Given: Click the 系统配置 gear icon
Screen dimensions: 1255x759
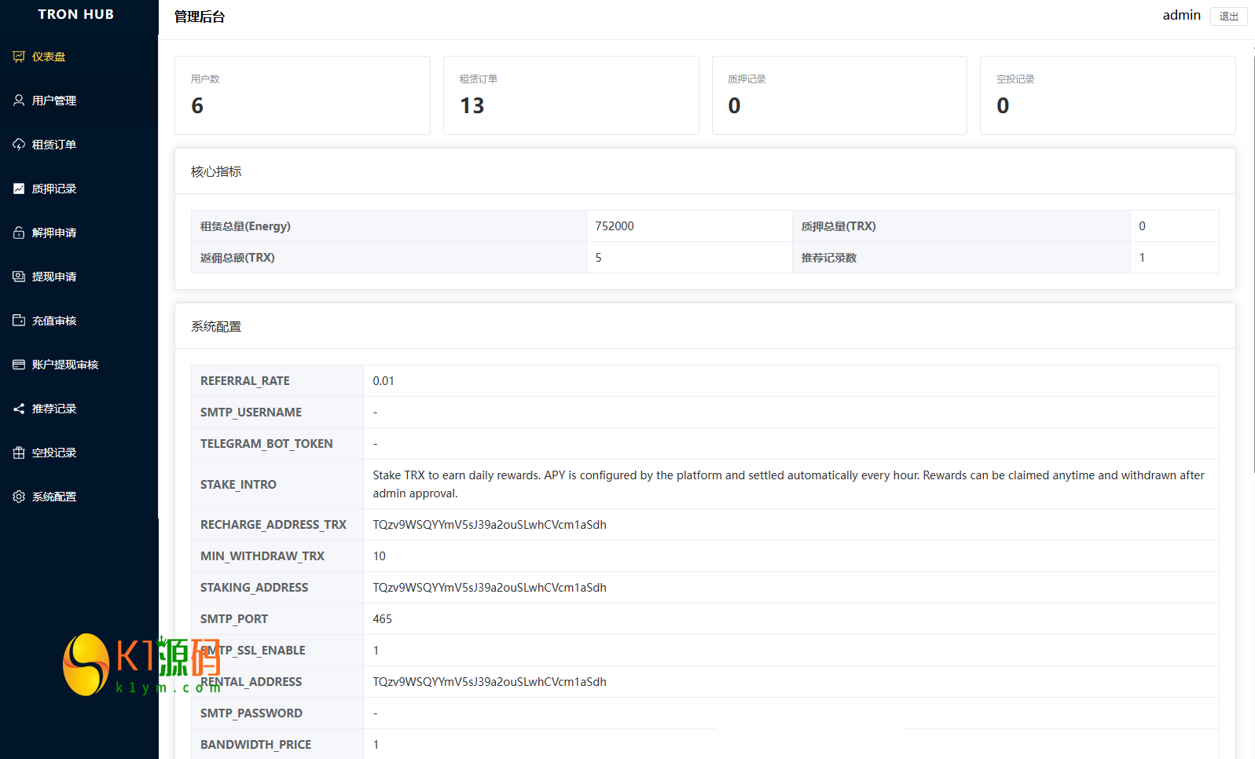Looking at the screenshot, I should 19,497.
